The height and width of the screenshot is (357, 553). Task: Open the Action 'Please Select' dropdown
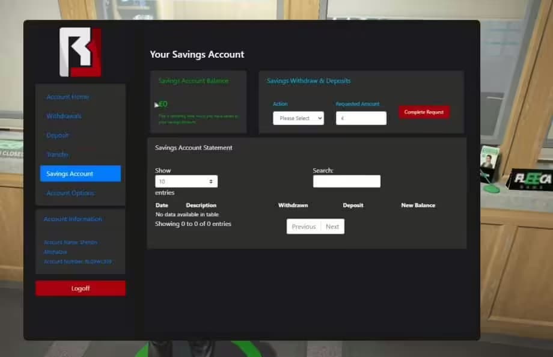(299, 118)
